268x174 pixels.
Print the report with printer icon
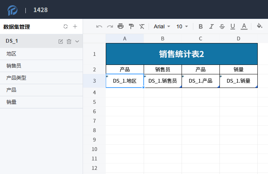[x=121, y=26]
